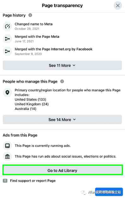Viewport: 125px width, 198px height.
Task: Select Merged with the Page Internet.org entry
Action: click(54, 51)
